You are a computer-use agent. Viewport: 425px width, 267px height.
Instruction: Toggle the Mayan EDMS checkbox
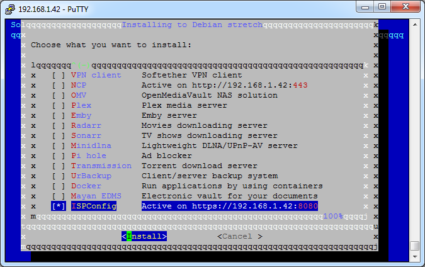click(x=59, y=196)
